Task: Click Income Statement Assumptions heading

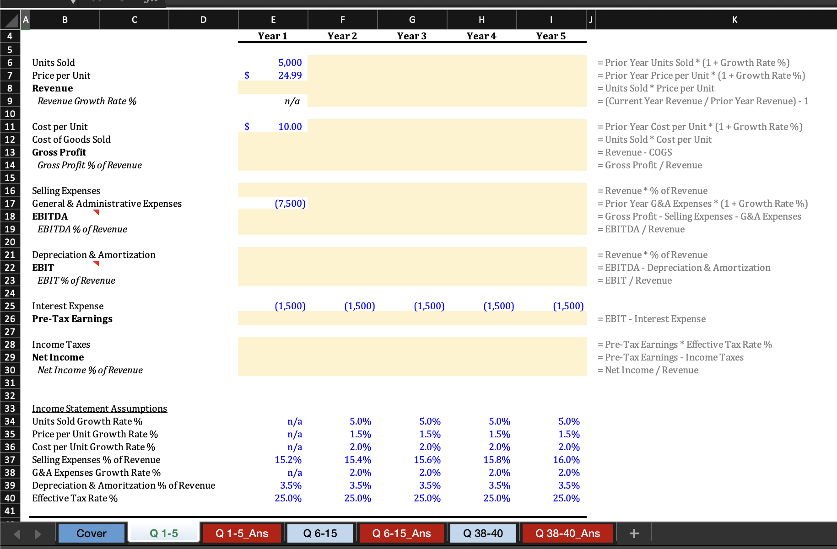Action: (99, 409)
